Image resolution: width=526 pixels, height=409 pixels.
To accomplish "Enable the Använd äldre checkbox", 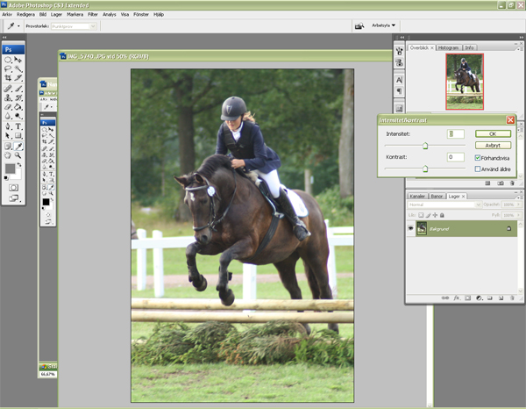I will pyautogui.click(x=478, y=169).
